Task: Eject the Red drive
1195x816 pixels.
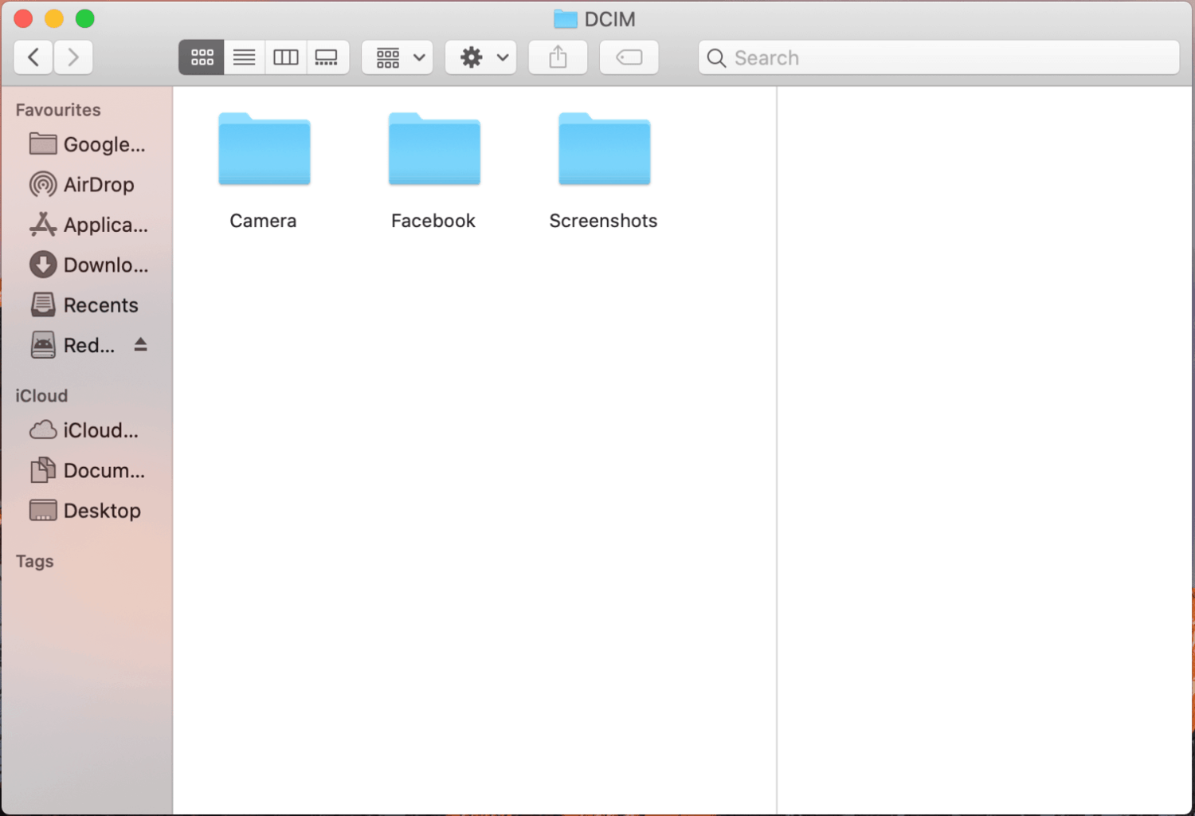Action: pos(141,344)
